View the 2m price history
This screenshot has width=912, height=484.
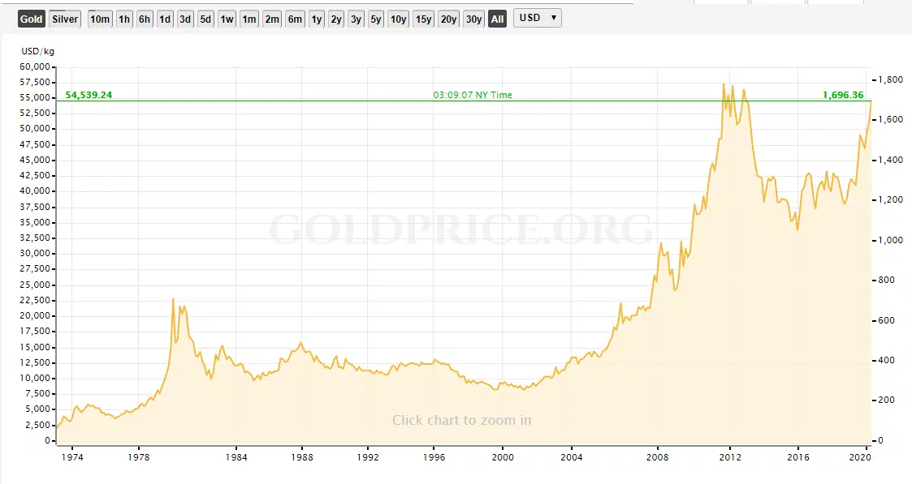coord(272,19)
